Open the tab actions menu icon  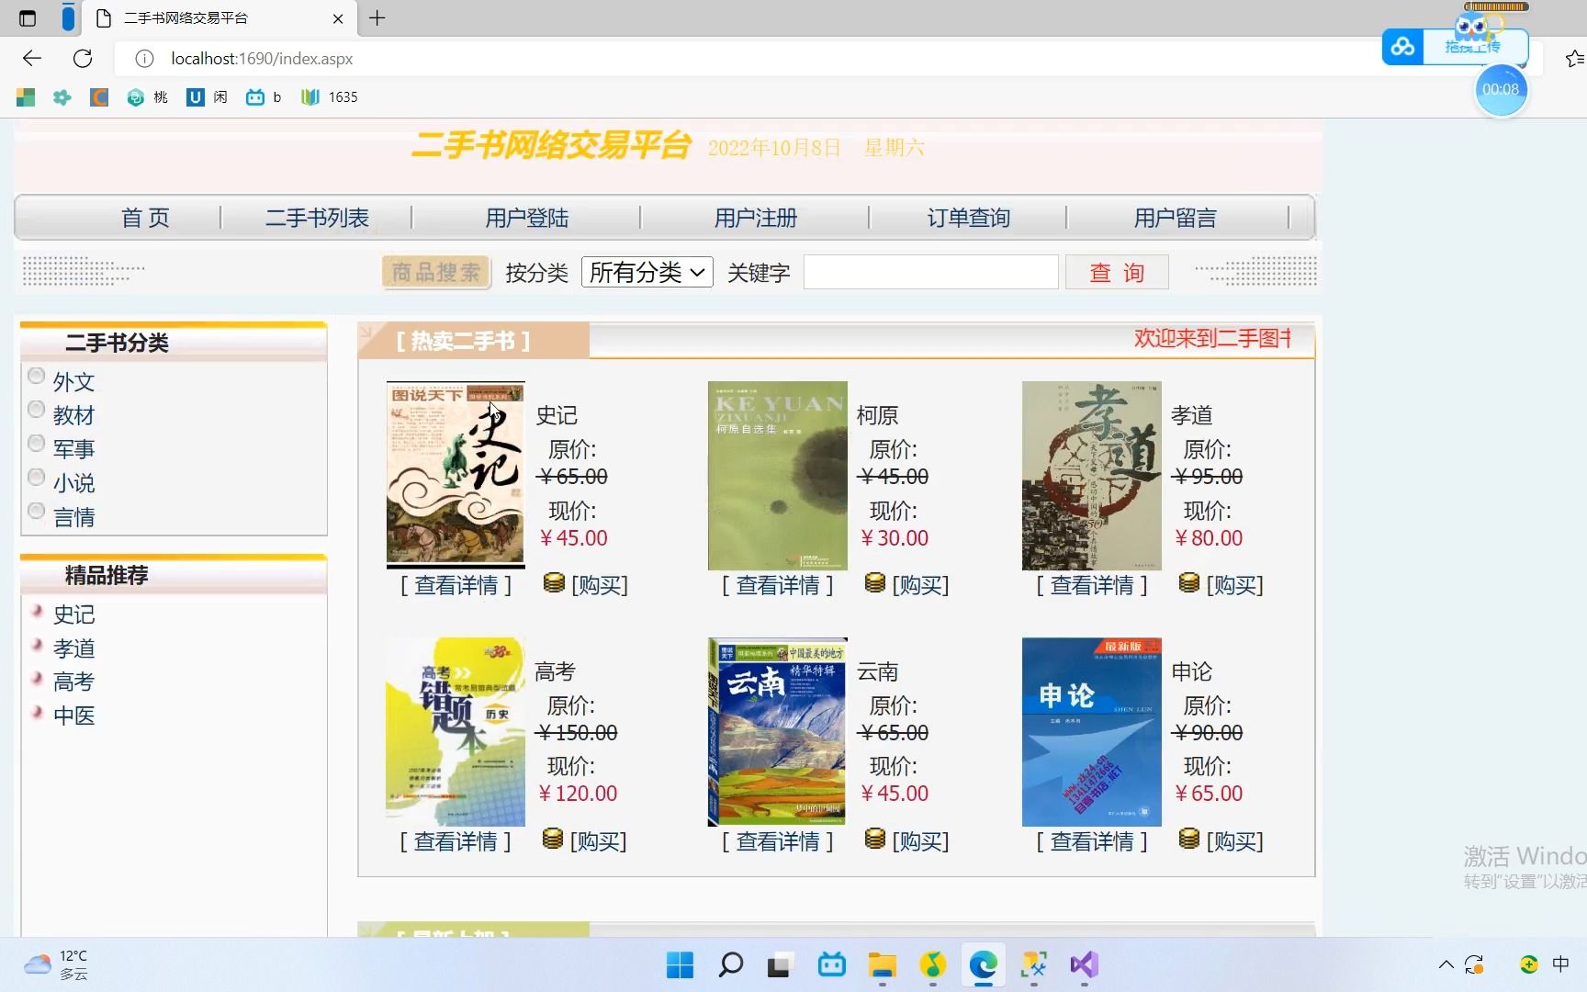point(28,17)
